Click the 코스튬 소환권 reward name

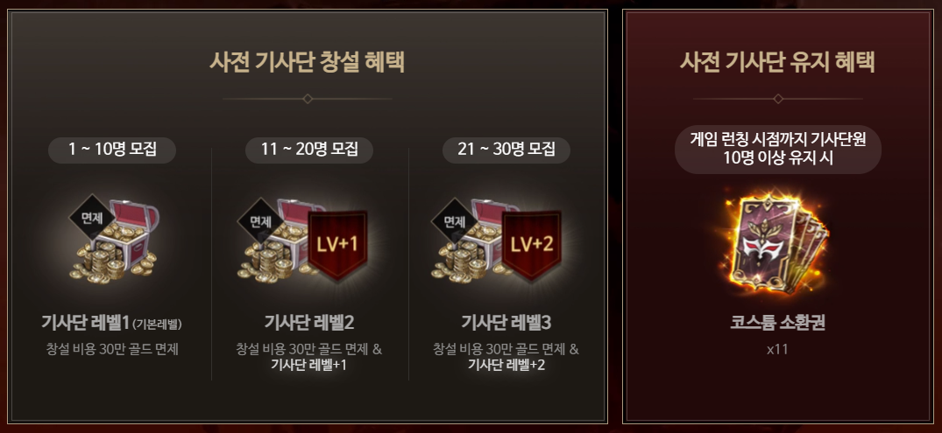777,323
